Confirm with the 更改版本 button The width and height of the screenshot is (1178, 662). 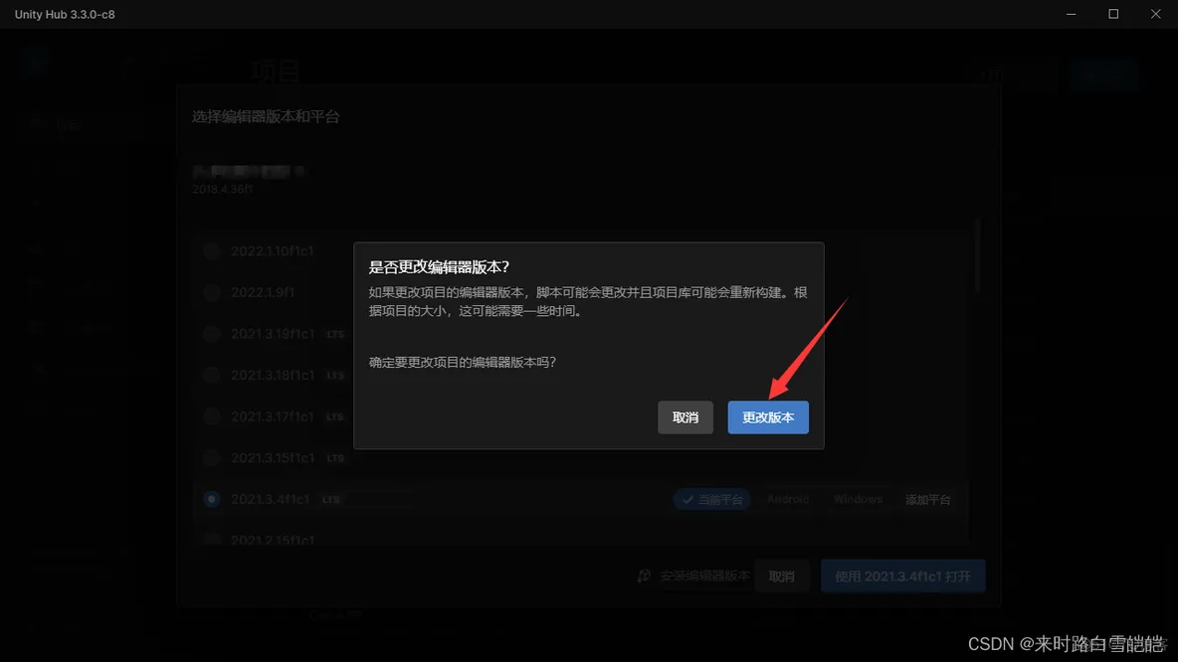click(768, 417)
